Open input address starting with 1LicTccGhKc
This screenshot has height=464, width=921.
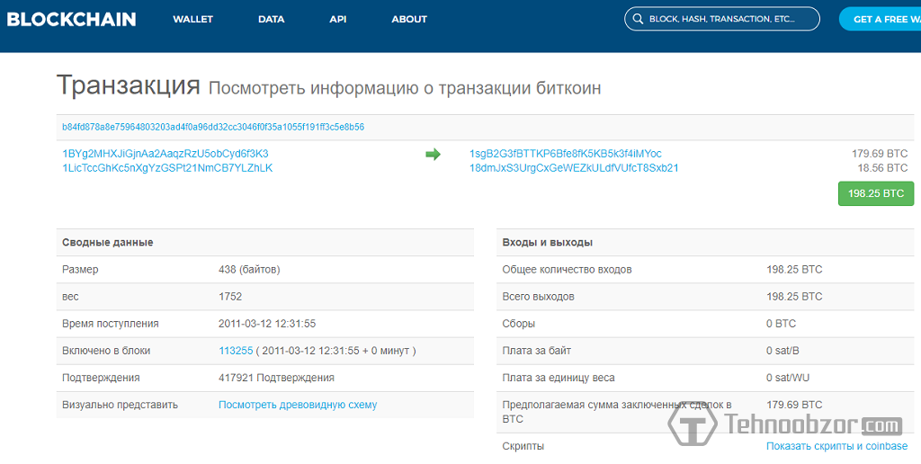[167, 168]
